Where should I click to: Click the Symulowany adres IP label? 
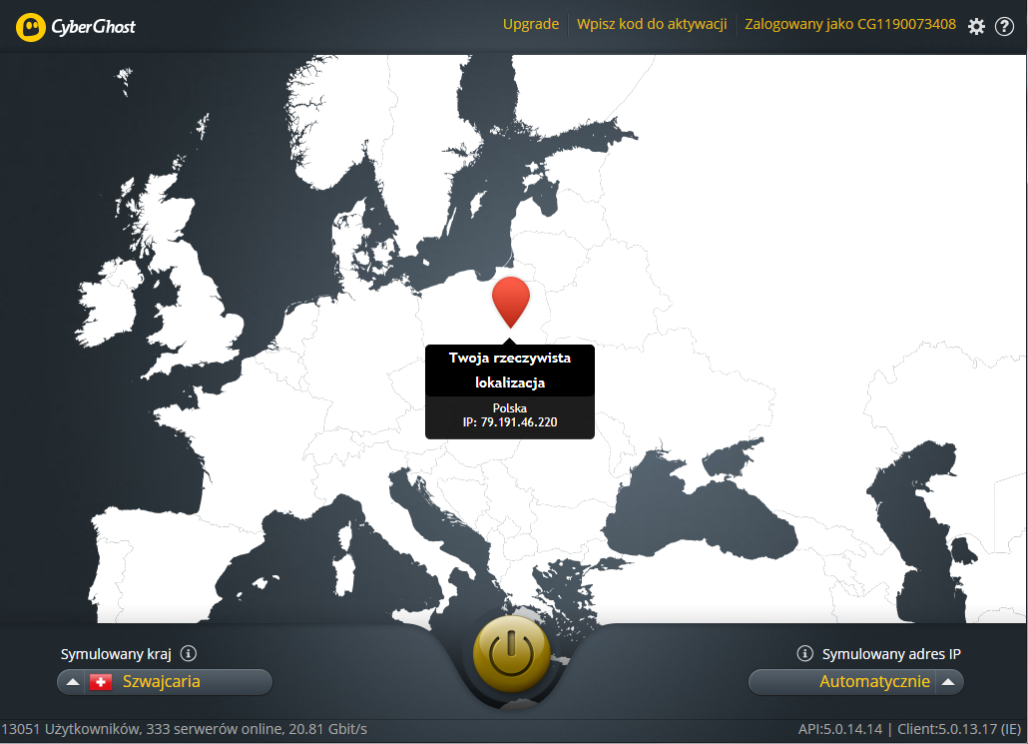[891, 654]
